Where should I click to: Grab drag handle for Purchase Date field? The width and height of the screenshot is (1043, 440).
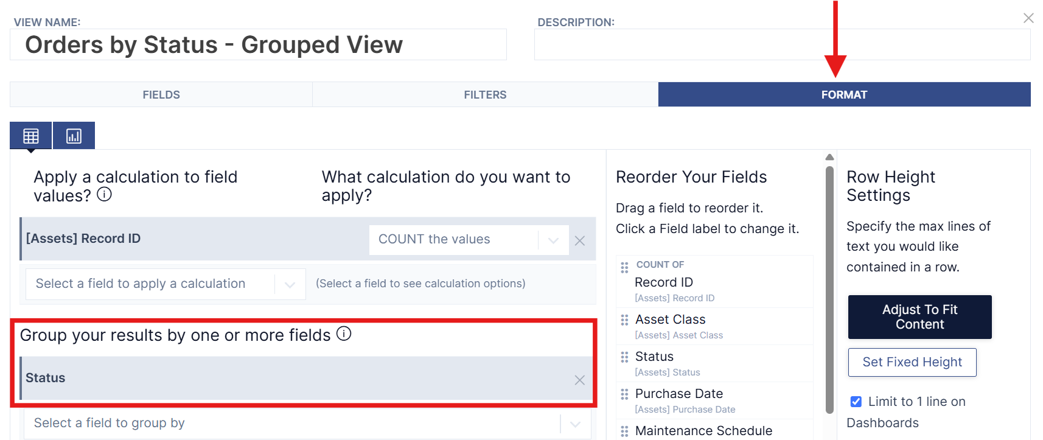(624, 394)
